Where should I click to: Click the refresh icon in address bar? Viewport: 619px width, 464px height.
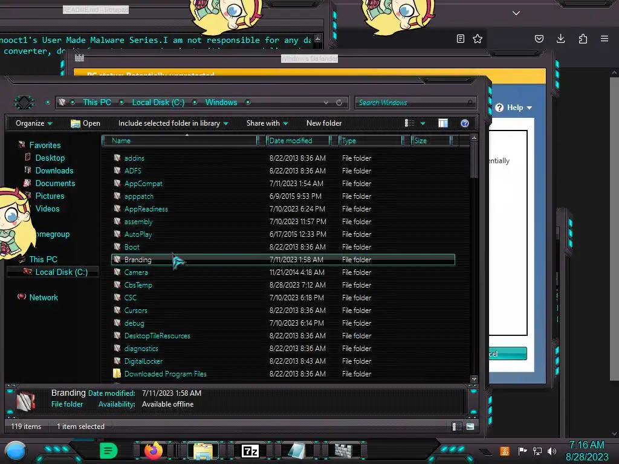click(339, 103)
